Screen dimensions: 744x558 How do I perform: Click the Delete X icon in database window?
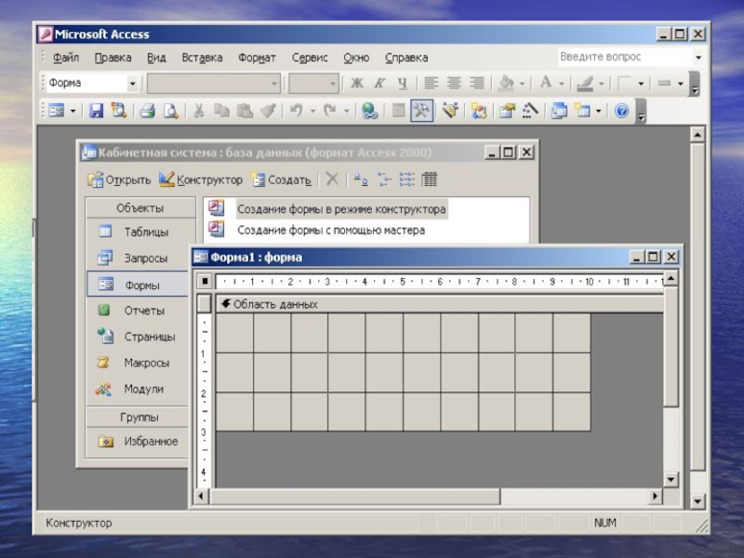coord(332,179)
